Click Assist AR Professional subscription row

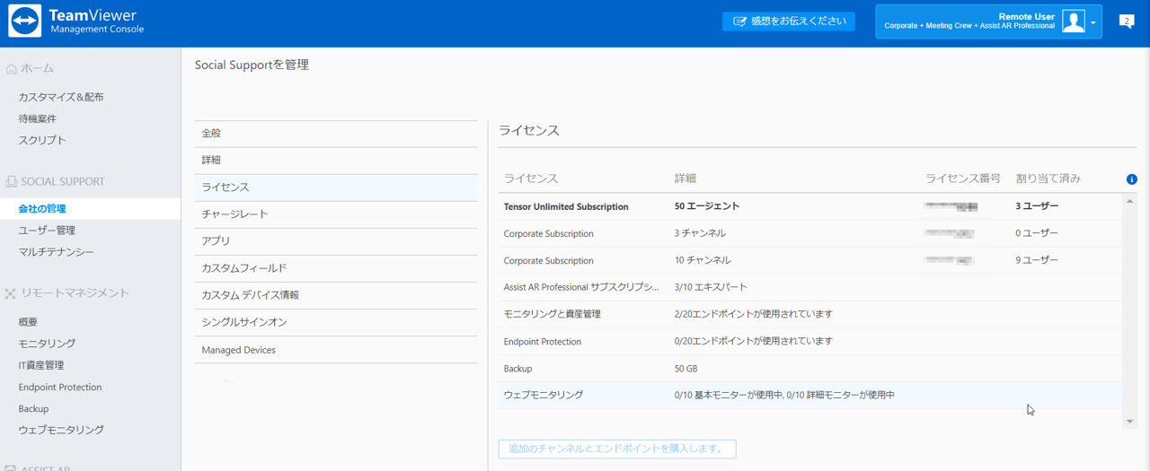pyautogui.click(x=810, y=287)
